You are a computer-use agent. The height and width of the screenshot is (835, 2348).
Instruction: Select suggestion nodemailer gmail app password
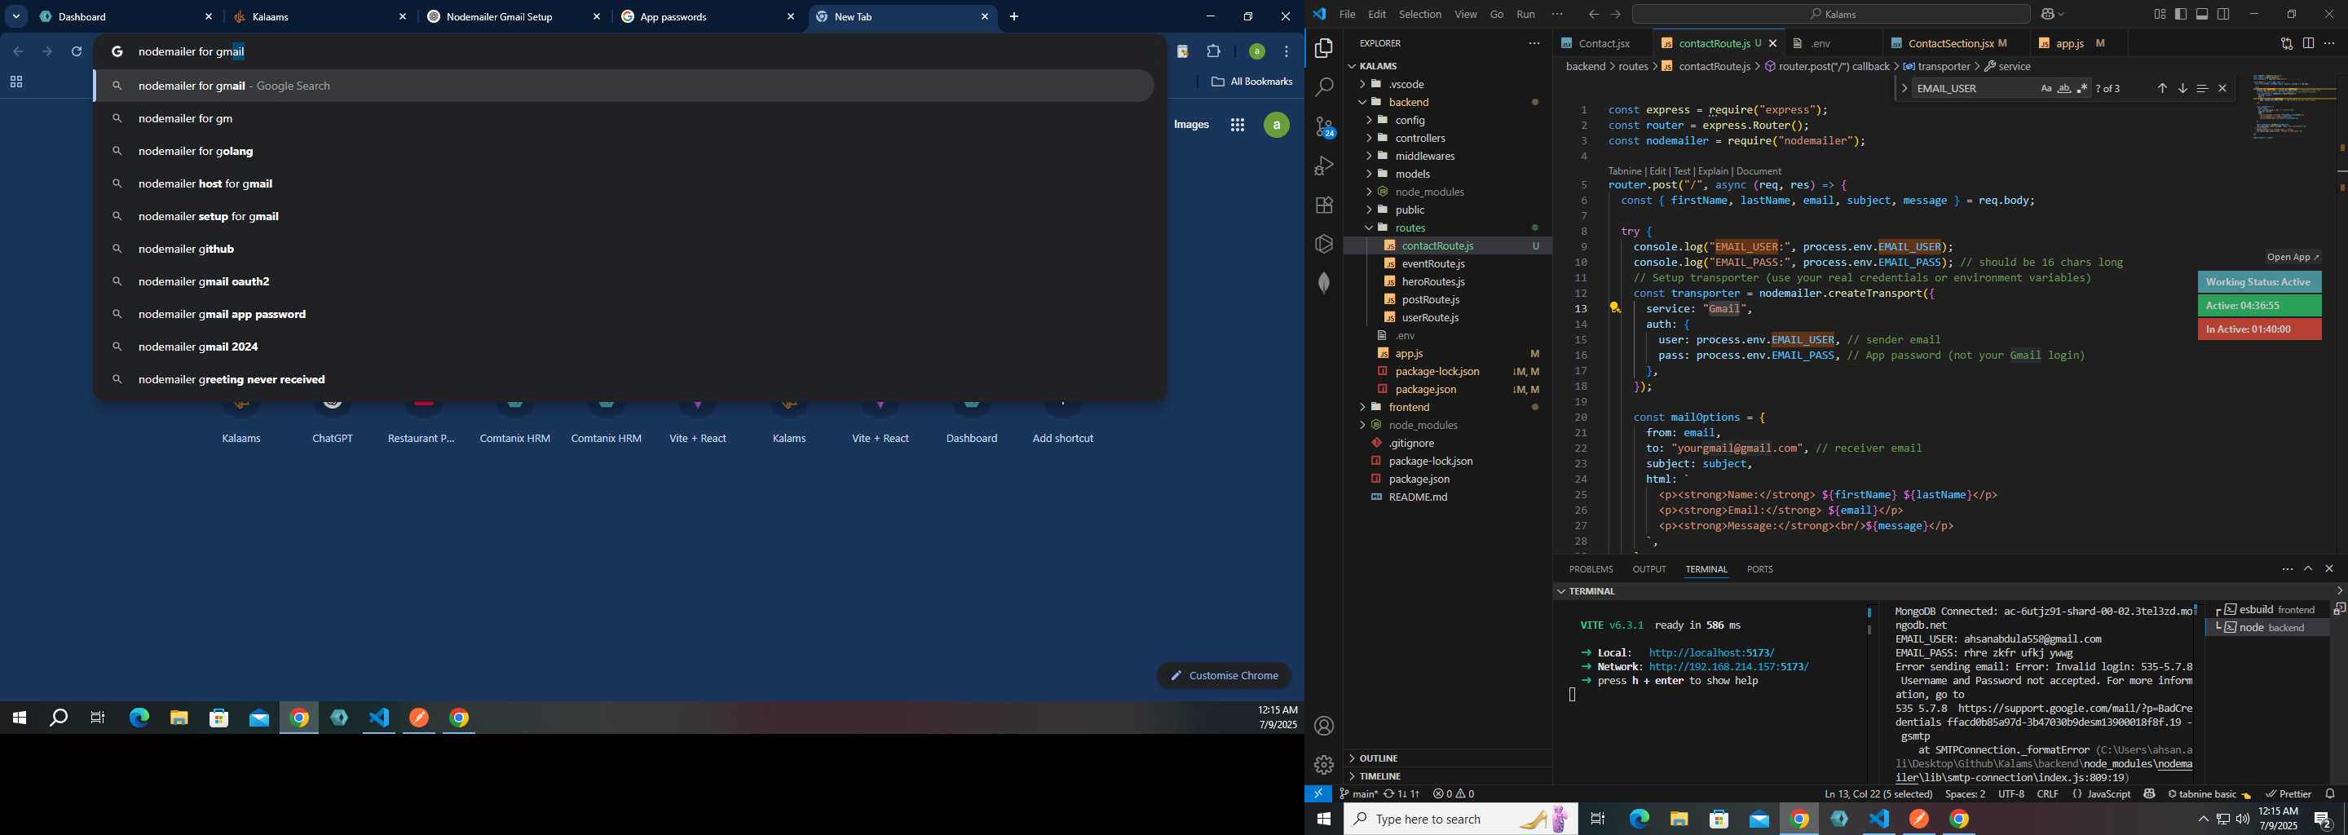click(624, 315)
